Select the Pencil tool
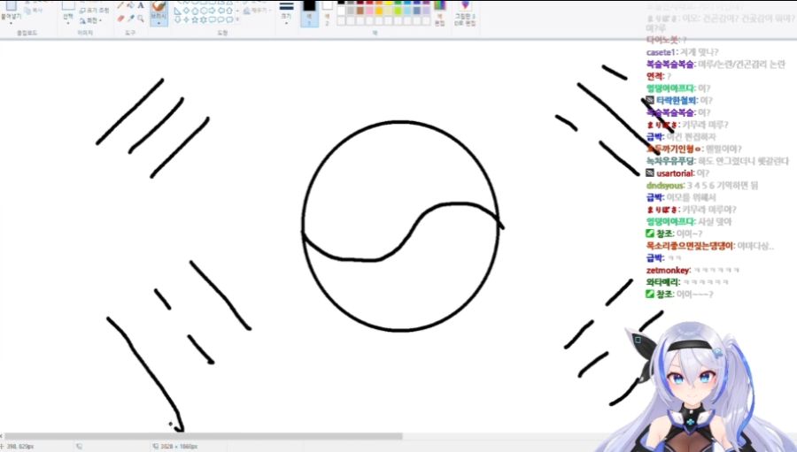Screen dimensions: 797x452 120,5
